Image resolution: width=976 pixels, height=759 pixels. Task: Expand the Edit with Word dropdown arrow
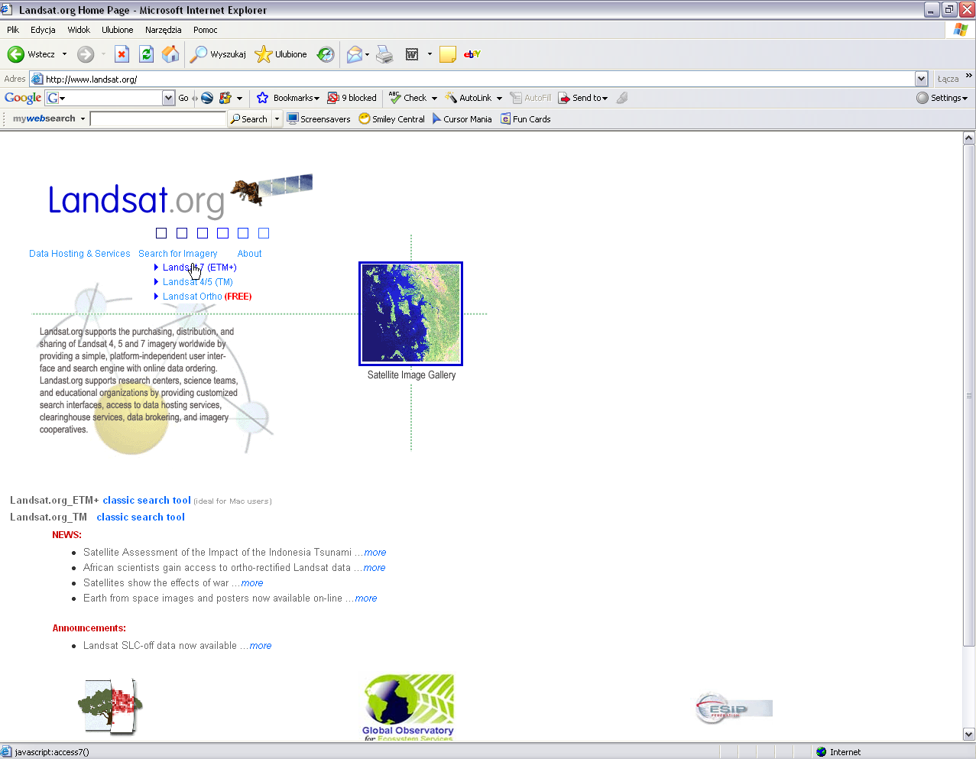(x=430, y=54)
